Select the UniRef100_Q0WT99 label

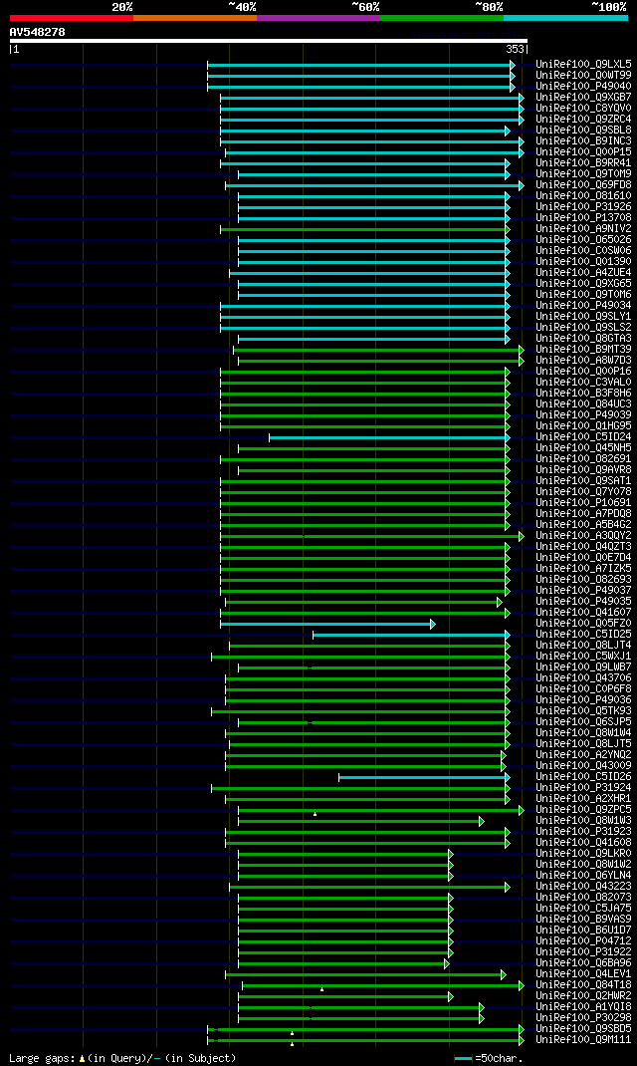coord(583,76)
